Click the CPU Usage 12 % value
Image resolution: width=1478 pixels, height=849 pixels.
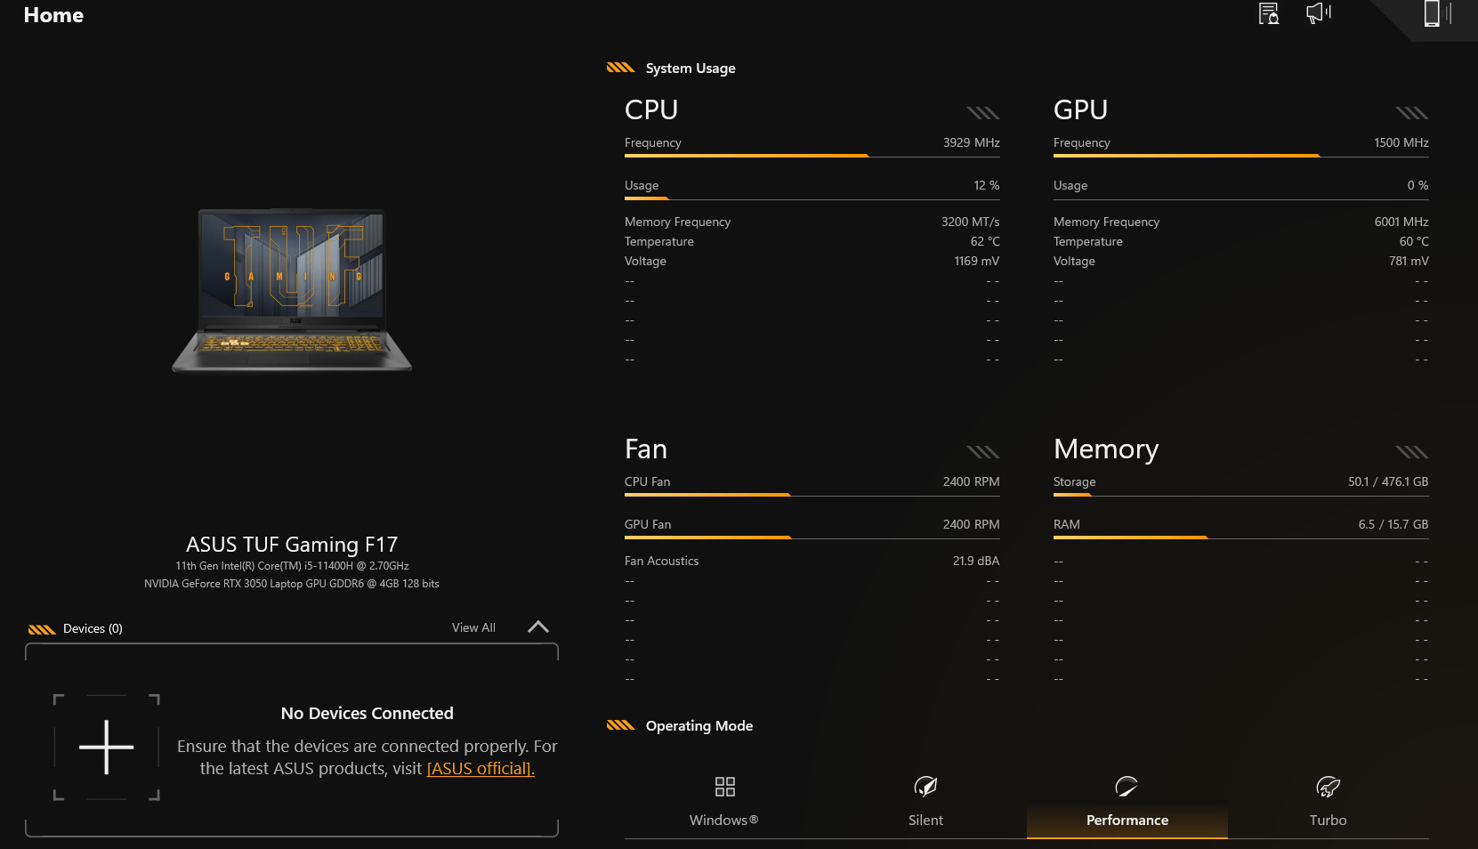[x=987, y=185]
